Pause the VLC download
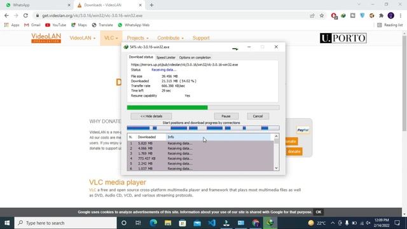 click(226, 116)
